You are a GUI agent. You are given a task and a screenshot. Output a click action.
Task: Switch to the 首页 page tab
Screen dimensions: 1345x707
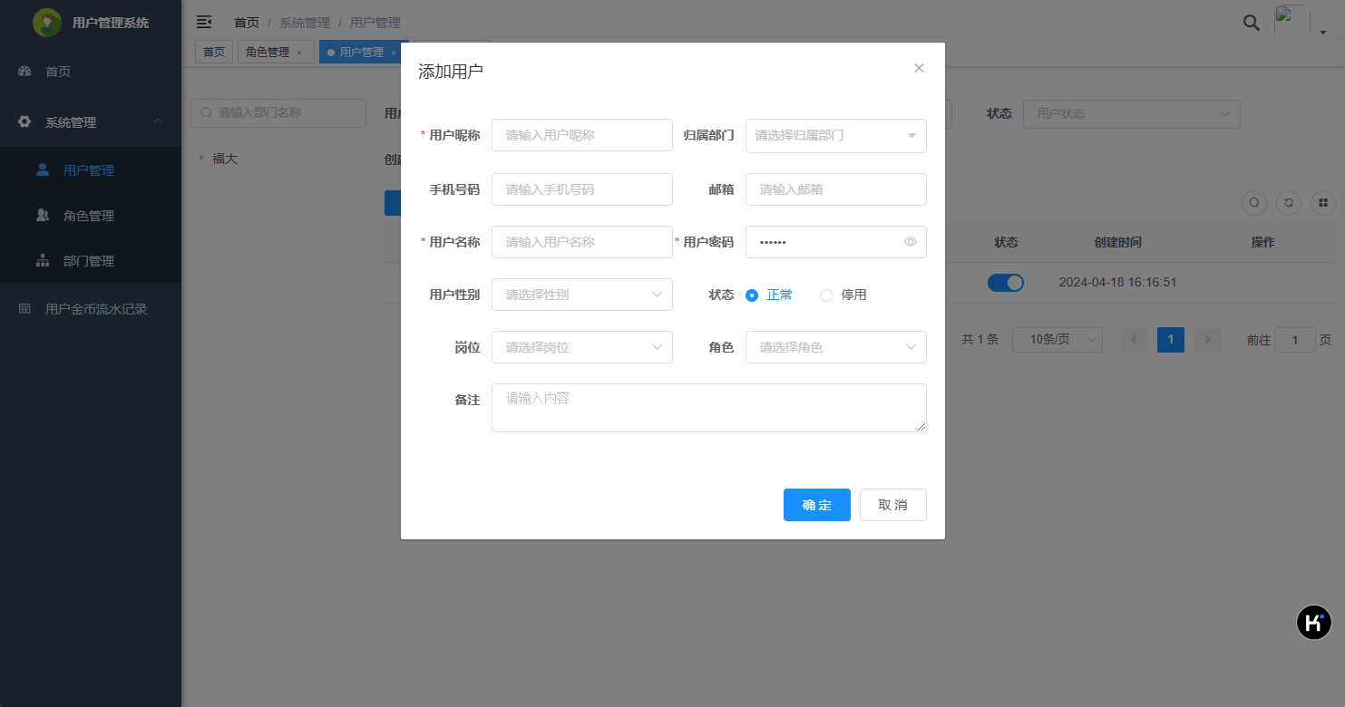[x=214, y=53]
